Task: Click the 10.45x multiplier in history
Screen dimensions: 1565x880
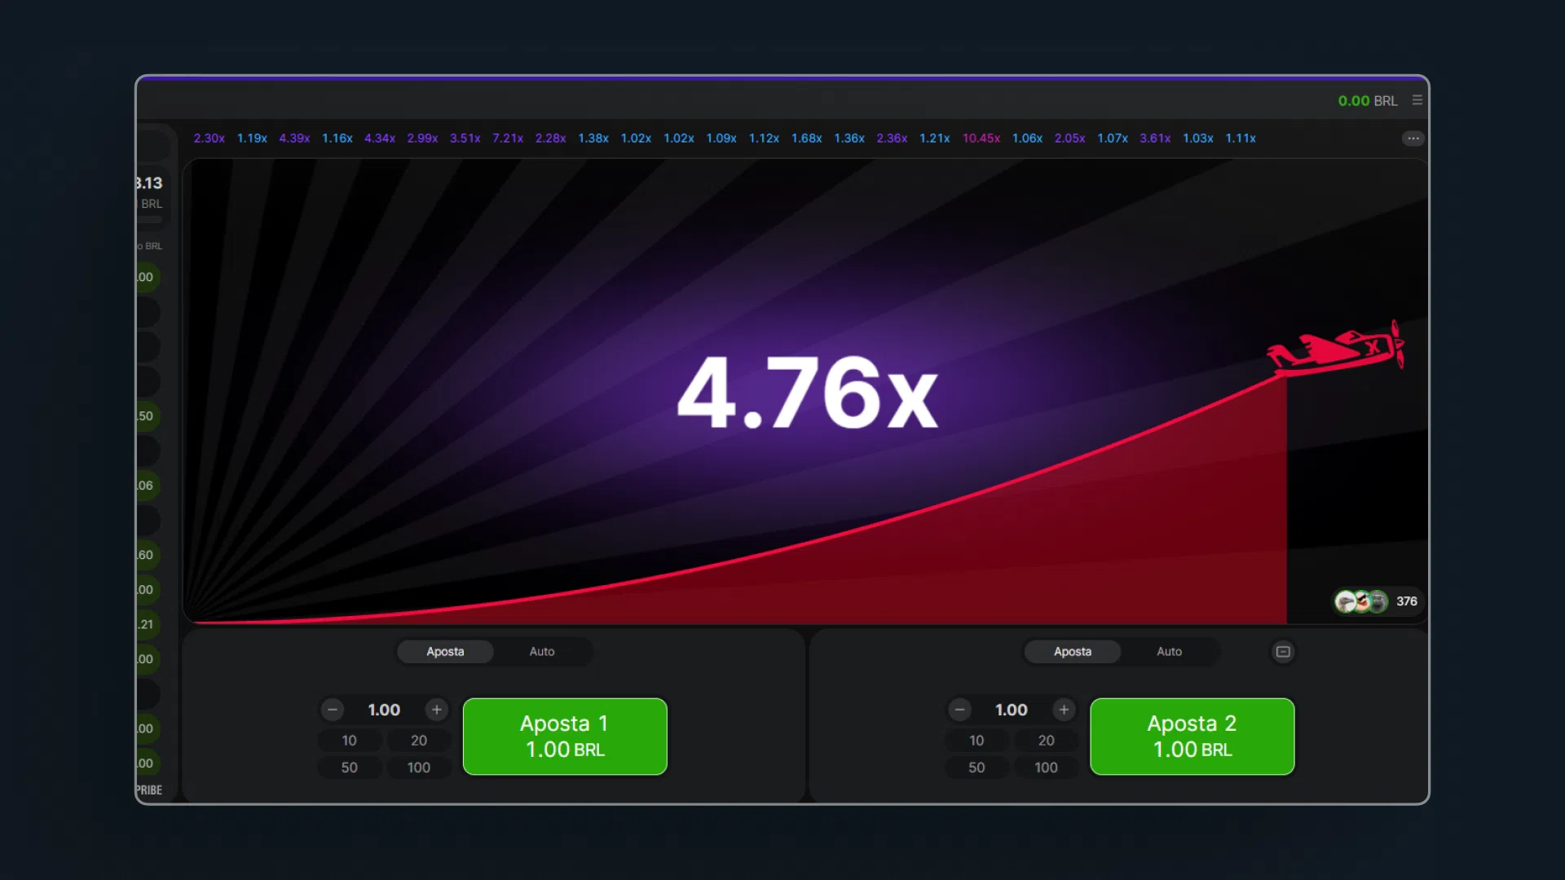Action: [x=981, y=139]
